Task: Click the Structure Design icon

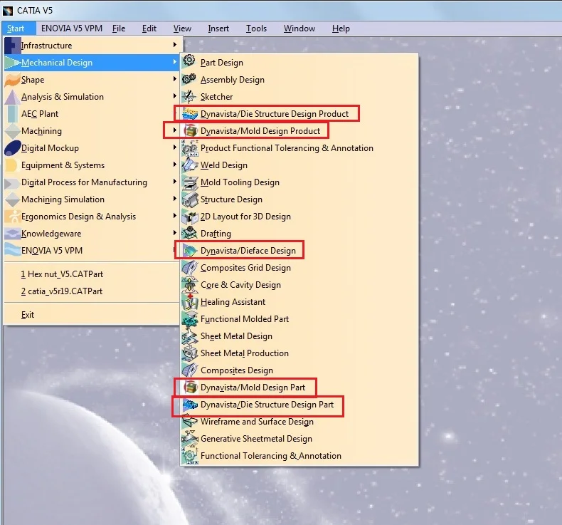Action: (190, 199)
